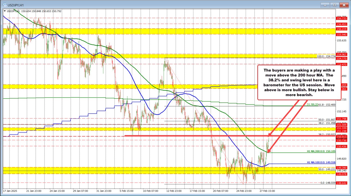The width and height of the screenshot is (351, 196).
Task: Click the 156.733 price marker on the scale
Action: pos(341,19)
